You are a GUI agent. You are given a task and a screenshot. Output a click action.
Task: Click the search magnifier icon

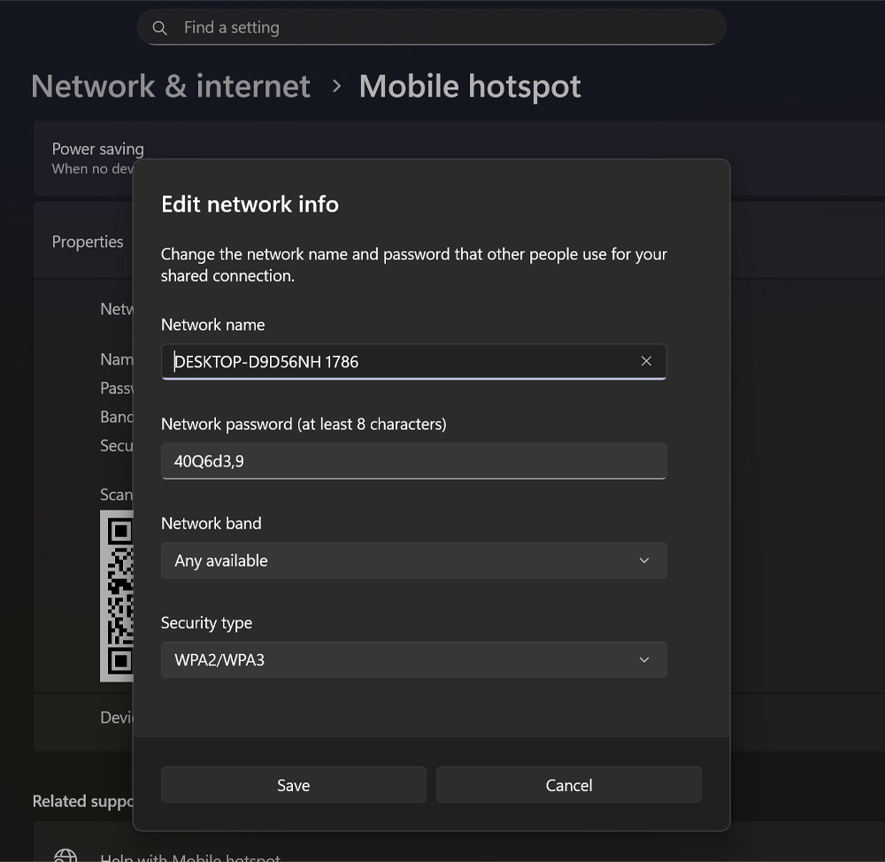[x=159, y=27]
